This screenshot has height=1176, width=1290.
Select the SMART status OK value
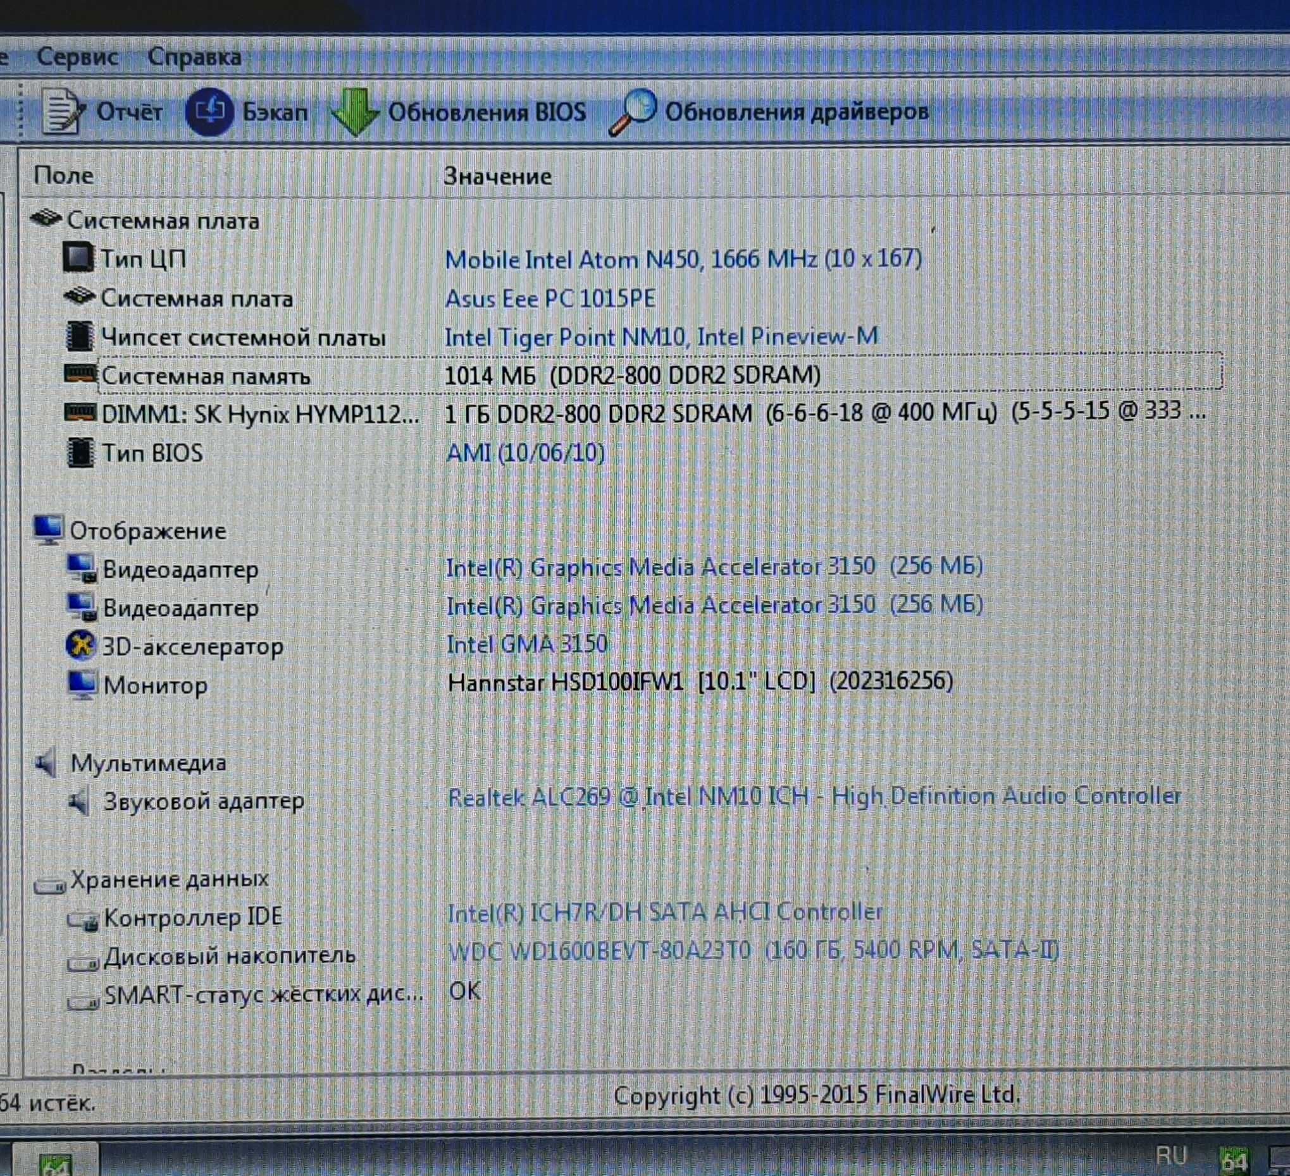tap(464, 991)
